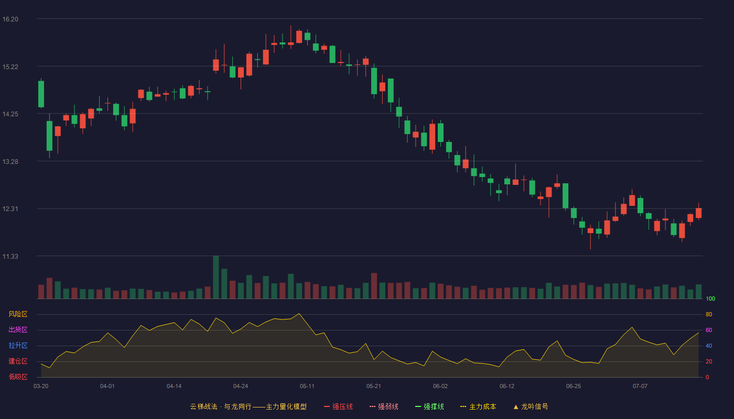Screen dimensions: 734x419
Task: Click the 风险区 zone label
Action: pos(18,314)
